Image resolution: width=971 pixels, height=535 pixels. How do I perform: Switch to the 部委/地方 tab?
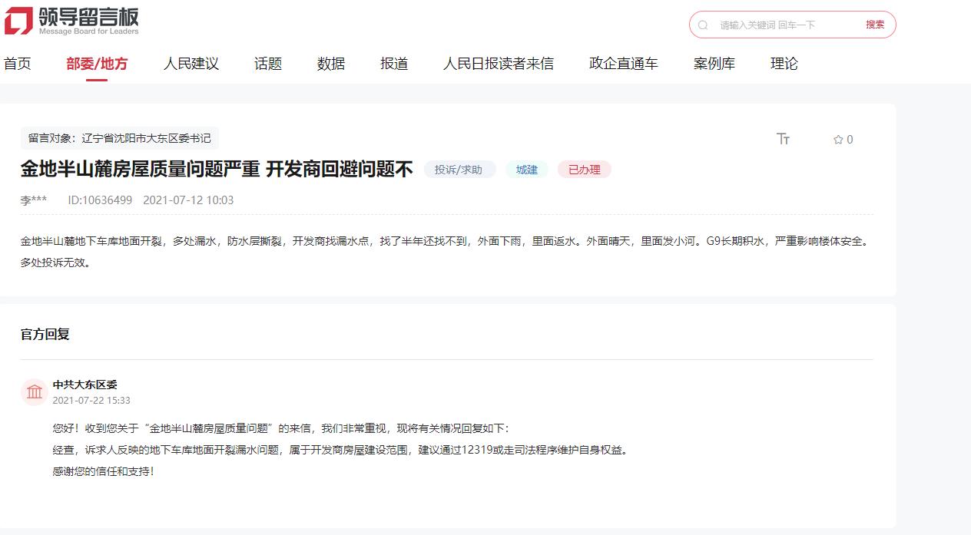point(98,64)
